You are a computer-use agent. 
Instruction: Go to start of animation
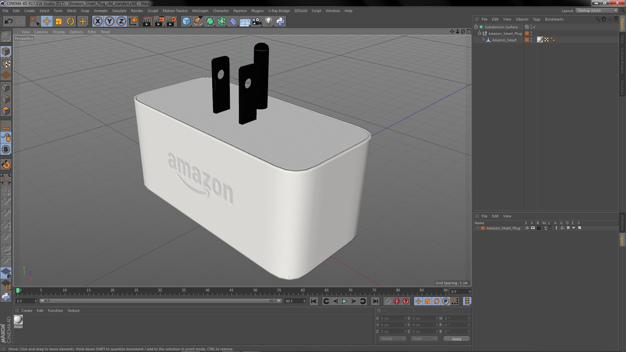point(314,301)
